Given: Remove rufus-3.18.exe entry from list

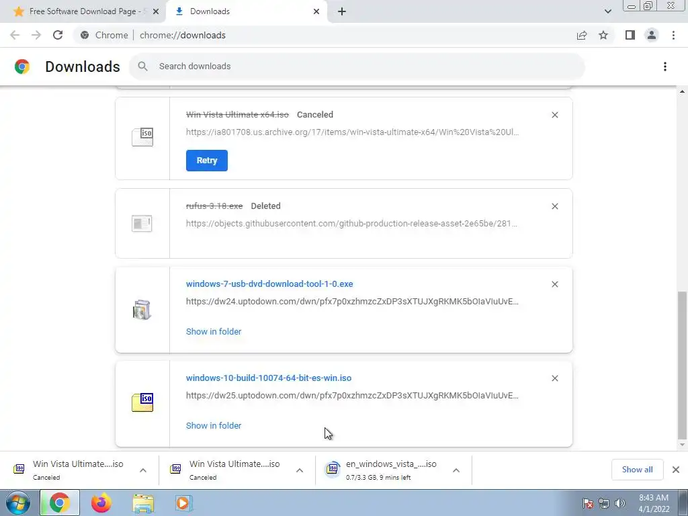Looking at the screenshot, I should tap(554, 206).
